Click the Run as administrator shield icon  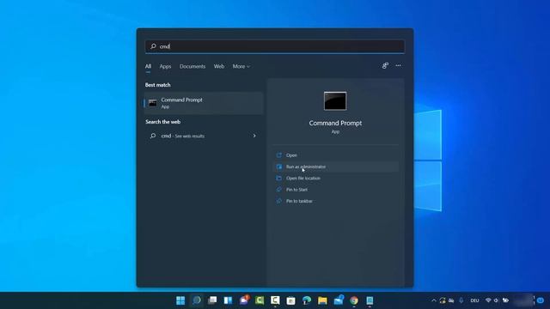click(x=279, y=167)
